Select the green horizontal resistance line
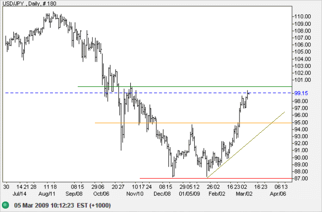Screen dimensions: 322x212 pos(185,86)
